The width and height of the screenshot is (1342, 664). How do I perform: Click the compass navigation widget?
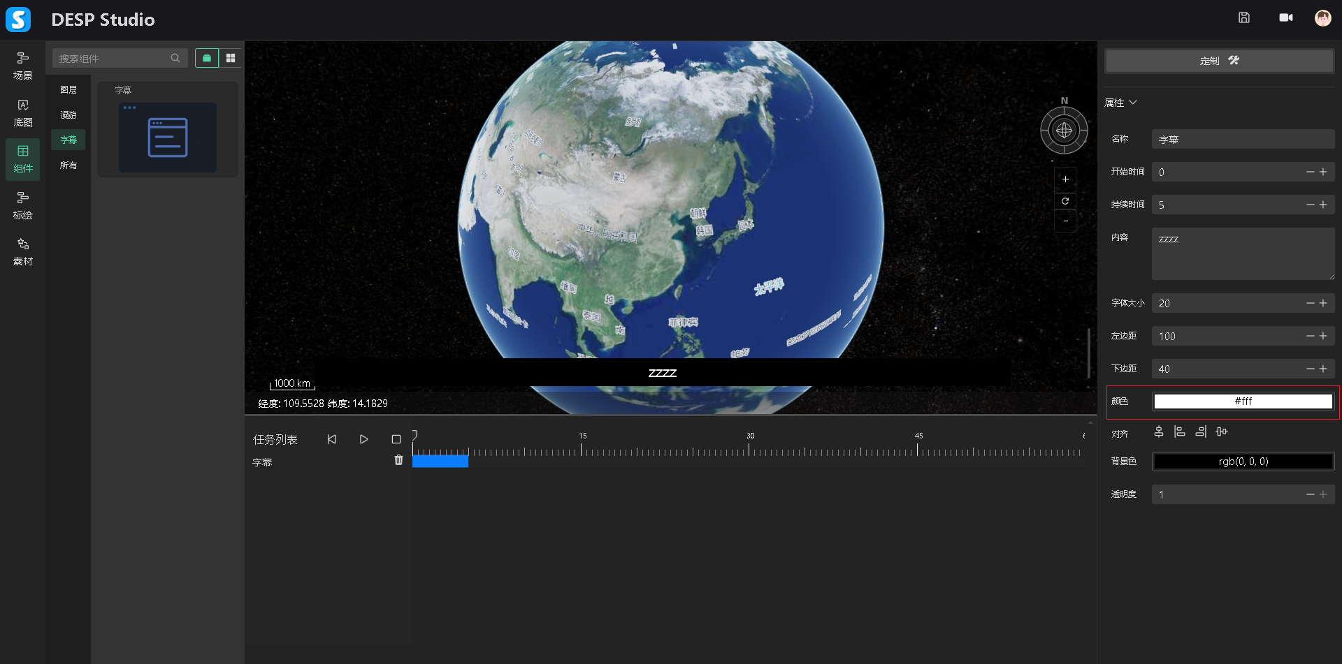pos(1064,131)
